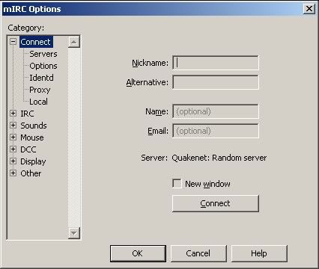Image resolution: width=319 pixels, height=269 pixels.
Task: Enable the New window checkbox
Action: pos(177,184)
